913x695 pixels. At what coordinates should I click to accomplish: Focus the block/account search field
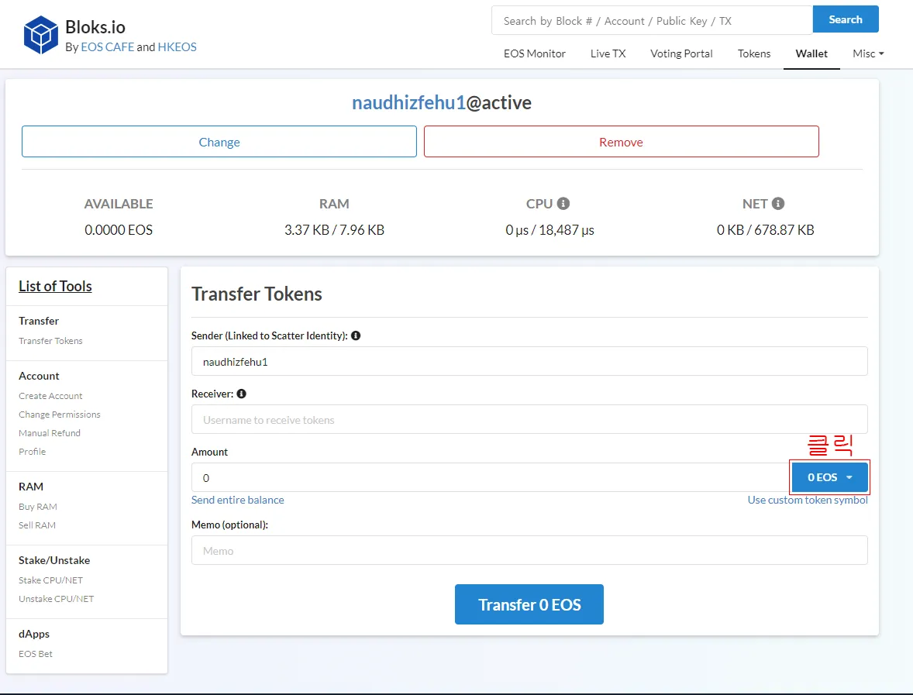(x=652, y=21)
